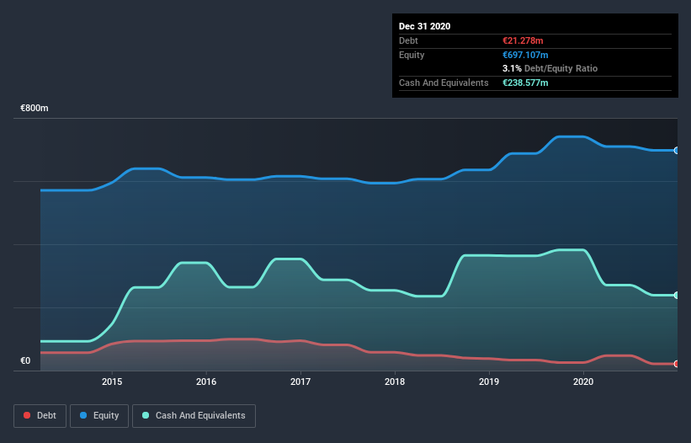Click the blue Equity legend dot
691x443 pixels.
click(83, 415)
